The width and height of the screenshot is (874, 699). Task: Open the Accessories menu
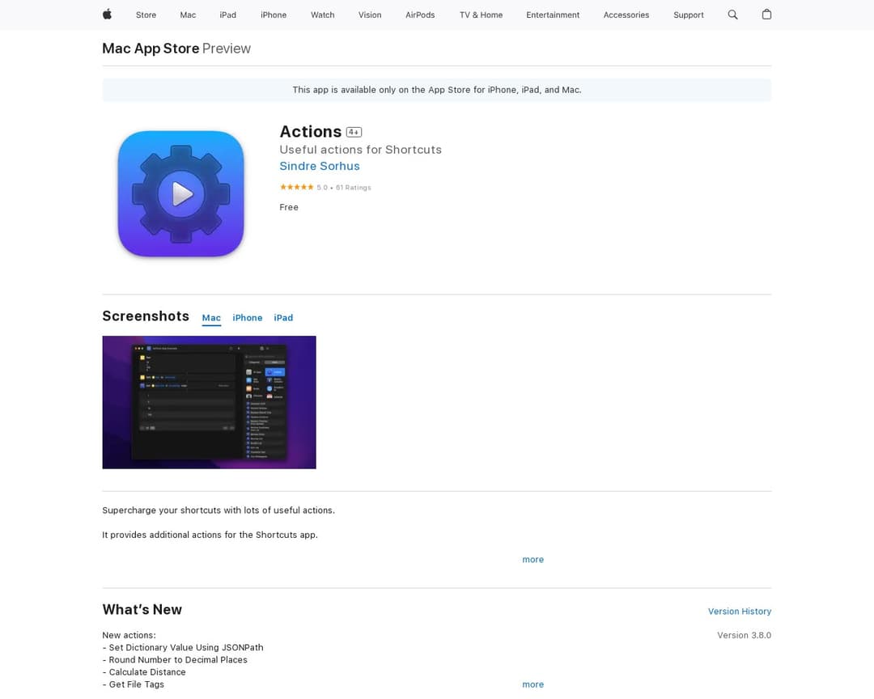point(626,15)
